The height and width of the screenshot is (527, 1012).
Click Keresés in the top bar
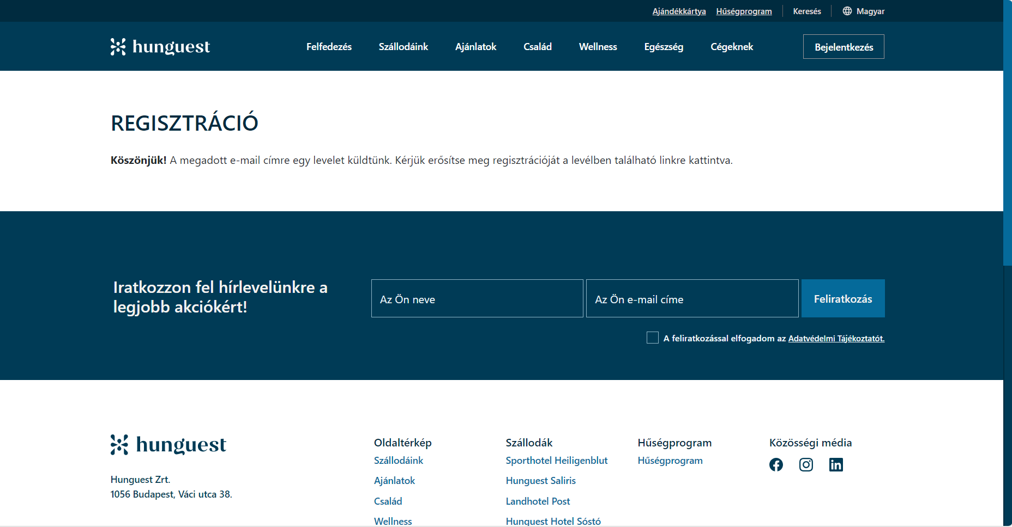(x=807, y=11)
